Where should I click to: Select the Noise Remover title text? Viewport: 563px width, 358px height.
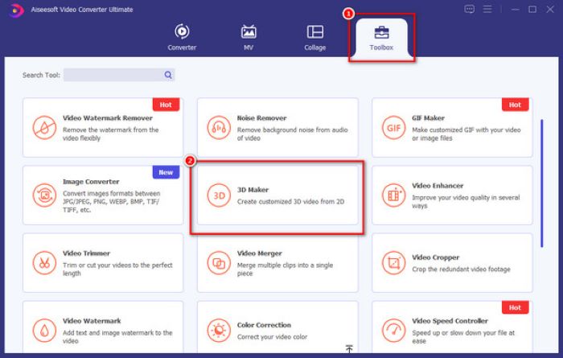pos(261,117)
